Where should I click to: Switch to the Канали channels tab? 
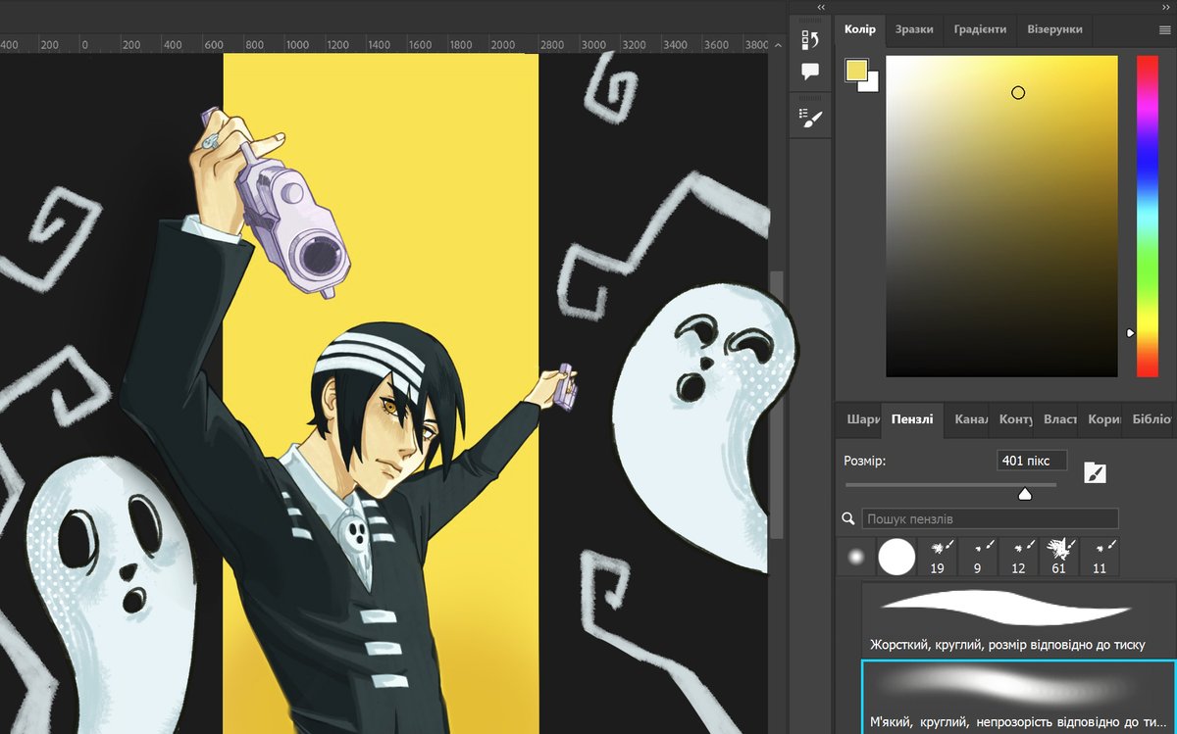click(968, 419)
